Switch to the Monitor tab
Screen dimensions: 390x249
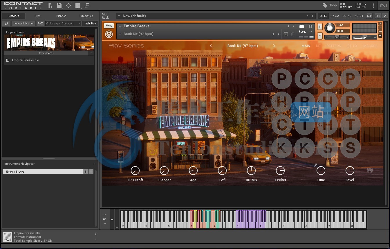pos(61,16)
